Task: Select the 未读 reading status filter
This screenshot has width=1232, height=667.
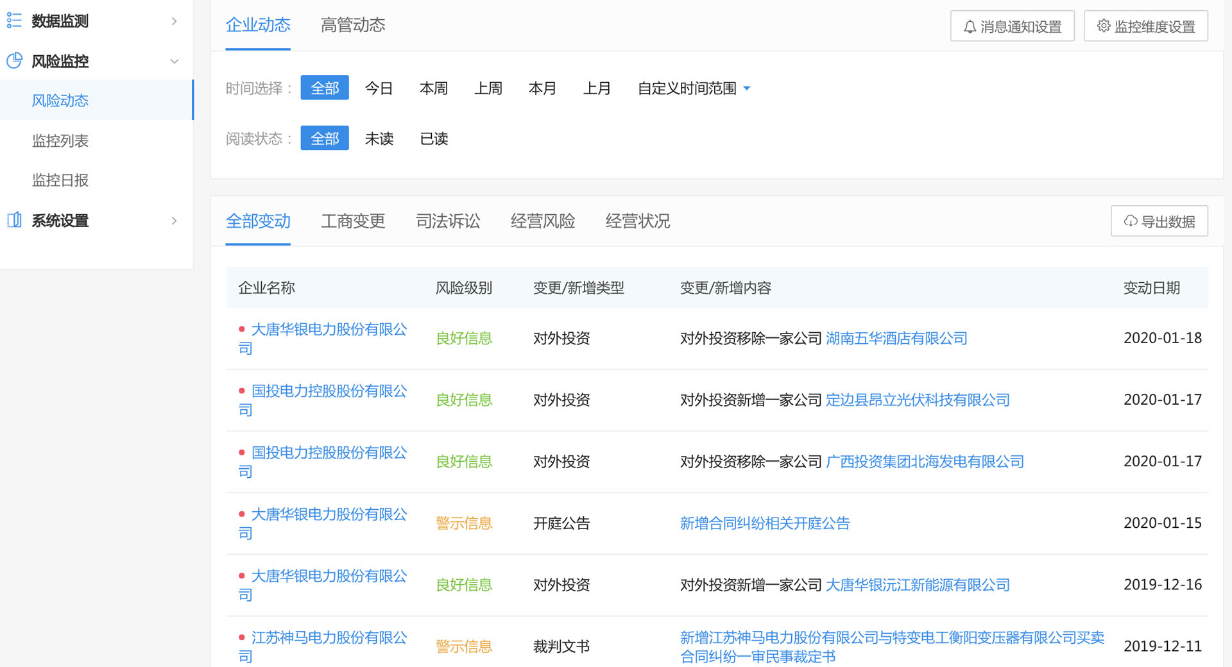Action: (x=379, y=139)
